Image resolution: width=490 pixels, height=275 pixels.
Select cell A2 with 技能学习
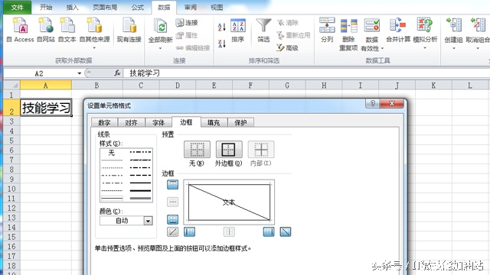(x=46, y=108)
